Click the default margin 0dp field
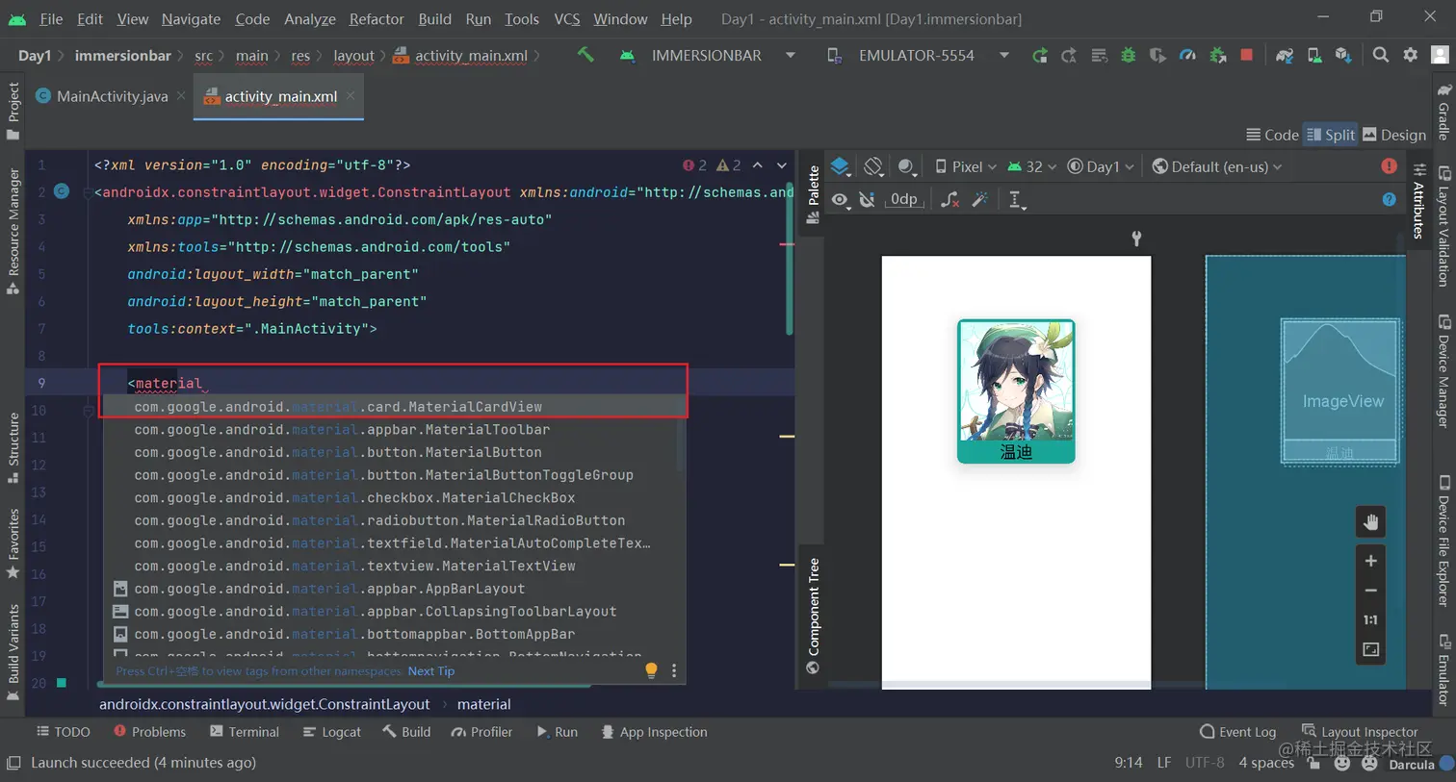 [903, 199]
